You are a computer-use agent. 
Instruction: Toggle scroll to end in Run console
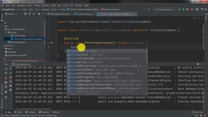click(11, 82)
